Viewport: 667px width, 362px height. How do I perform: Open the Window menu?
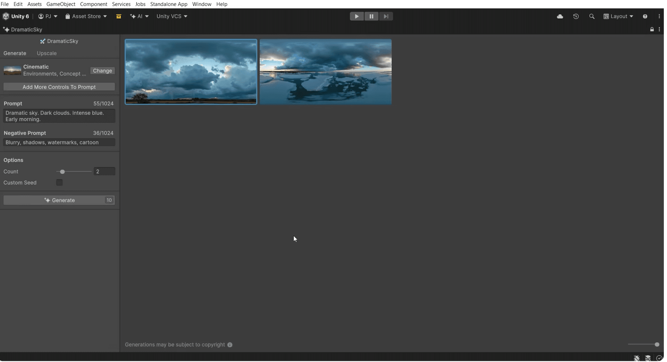[202, 4]
